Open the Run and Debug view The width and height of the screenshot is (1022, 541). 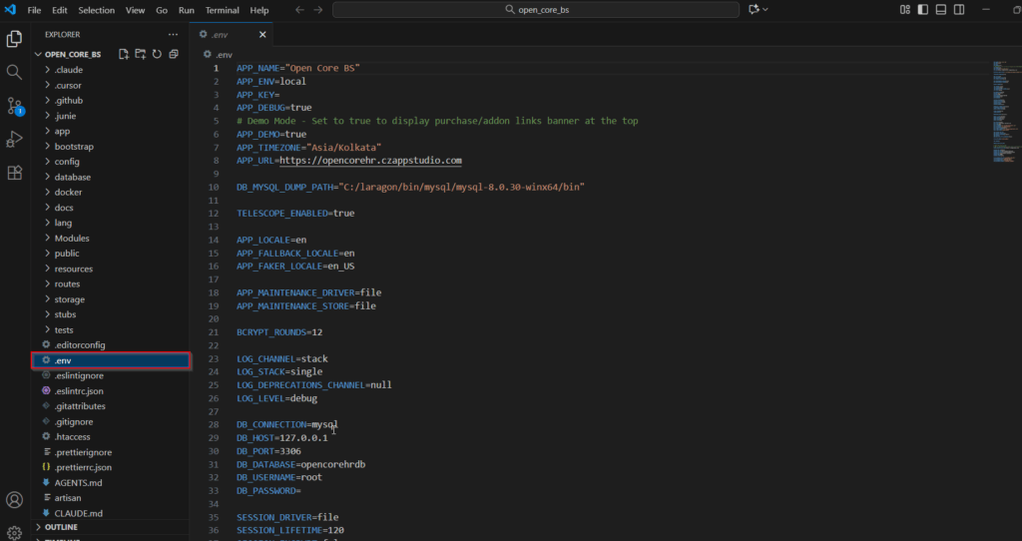(x=15, y=139)
